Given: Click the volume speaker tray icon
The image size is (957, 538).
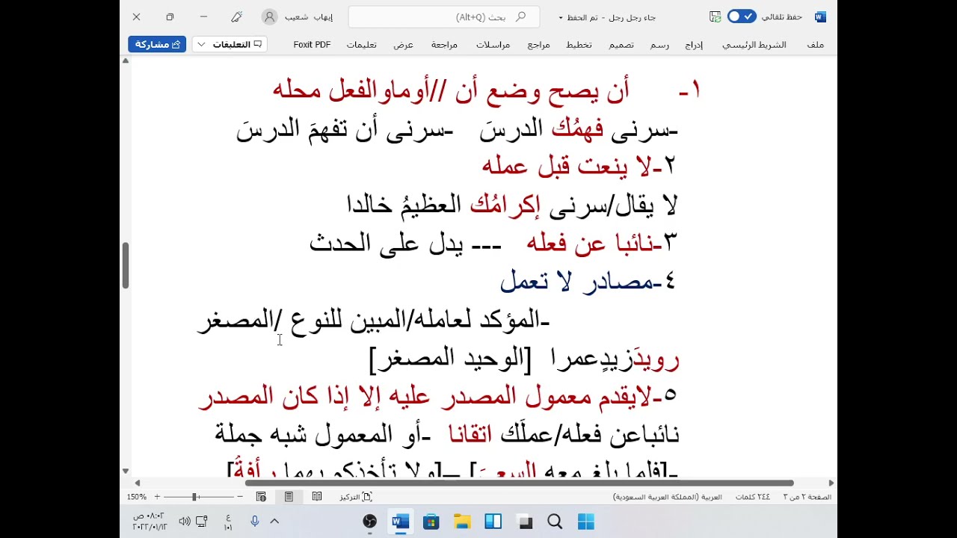Looking at the screenshot, I should [x=185, y=522].
